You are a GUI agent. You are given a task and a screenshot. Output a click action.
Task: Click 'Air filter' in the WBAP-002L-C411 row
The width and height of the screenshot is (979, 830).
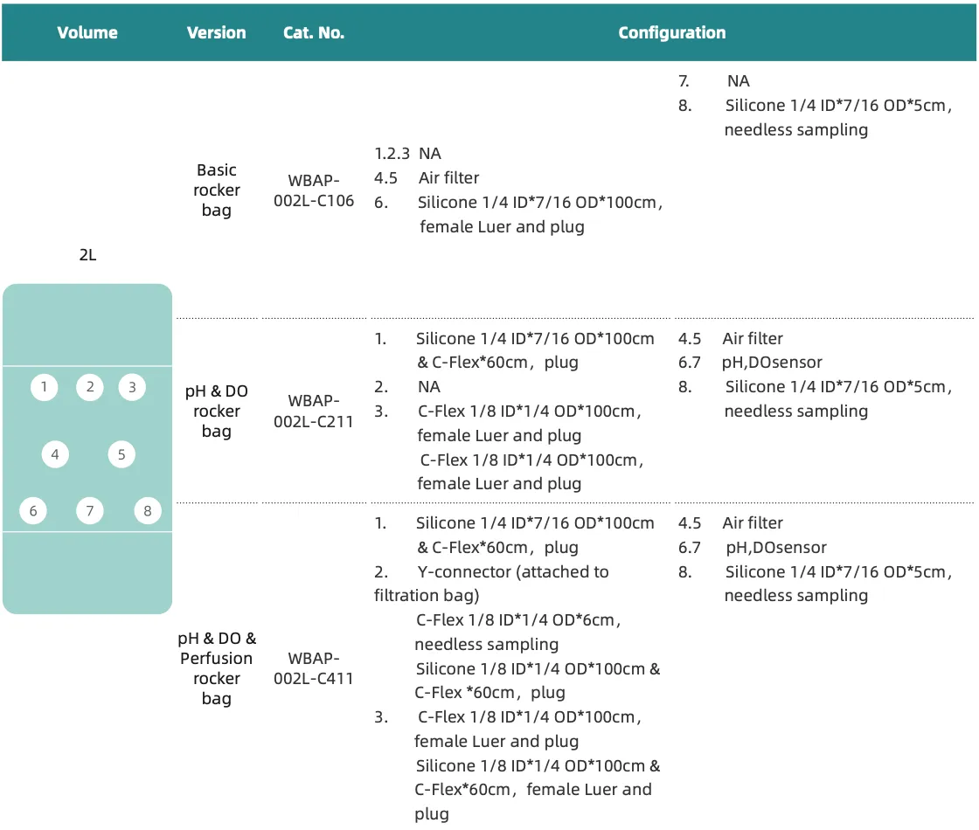pos(753,523)
